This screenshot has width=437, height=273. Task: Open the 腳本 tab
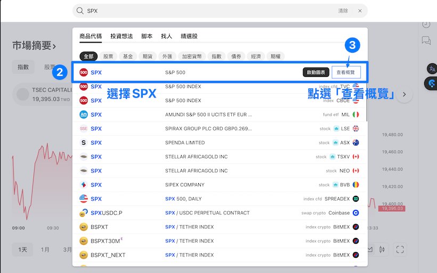(x=147, y=36)
